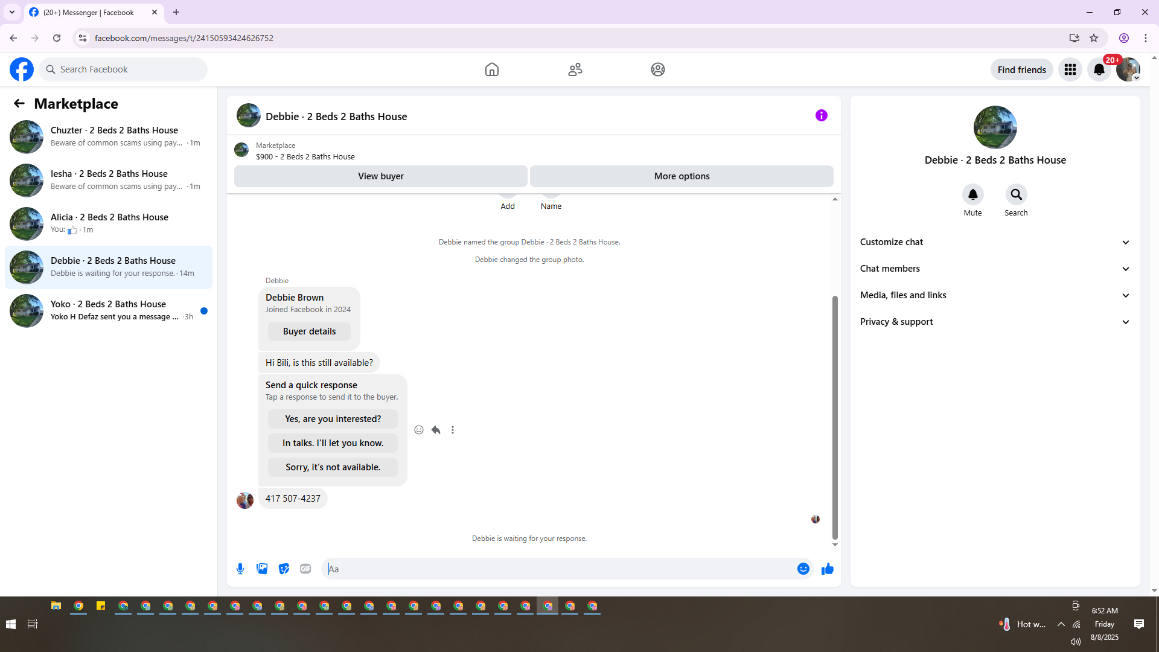The image size is (1159, 652).
Task: Open the emoji picker in message box
Action: pyautogui.click(x=803, y=569)
